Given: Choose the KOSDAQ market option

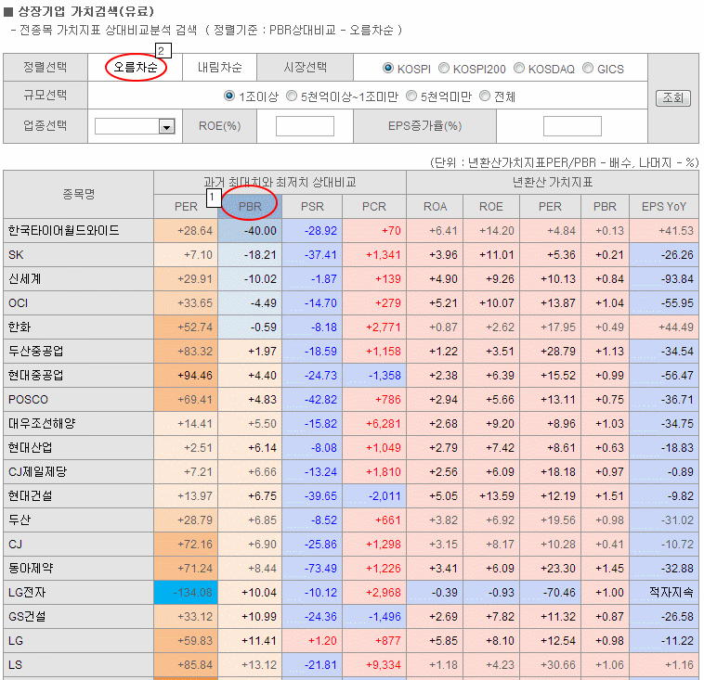Looking at the screenshot, I should (x=519, y=68).
